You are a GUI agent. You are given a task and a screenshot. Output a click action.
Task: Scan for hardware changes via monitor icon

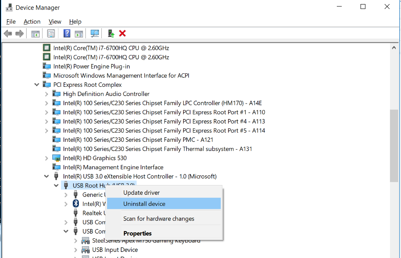[x=94, y=33]
